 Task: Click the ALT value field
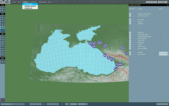pyautogui.click(x=67, y=104)
